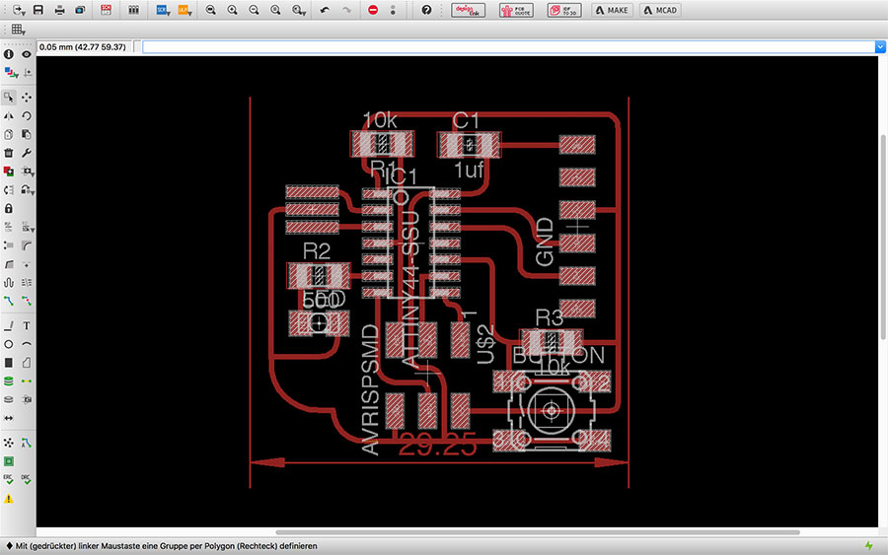The width and height of the screenshot is (888, 555).
Task: Run the ERC check
Action: coord(9,480)
